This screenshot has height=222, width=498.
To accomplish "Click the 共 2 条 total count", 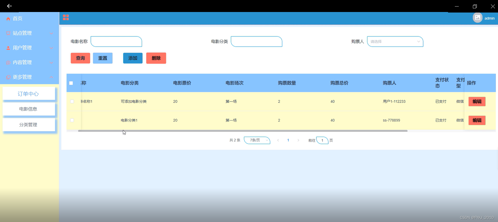I will tap(235, 140).
